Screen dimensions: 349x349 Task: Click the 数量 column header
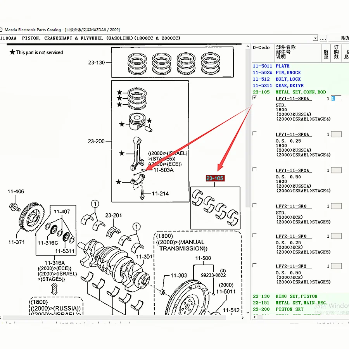(x=326, y=53)
